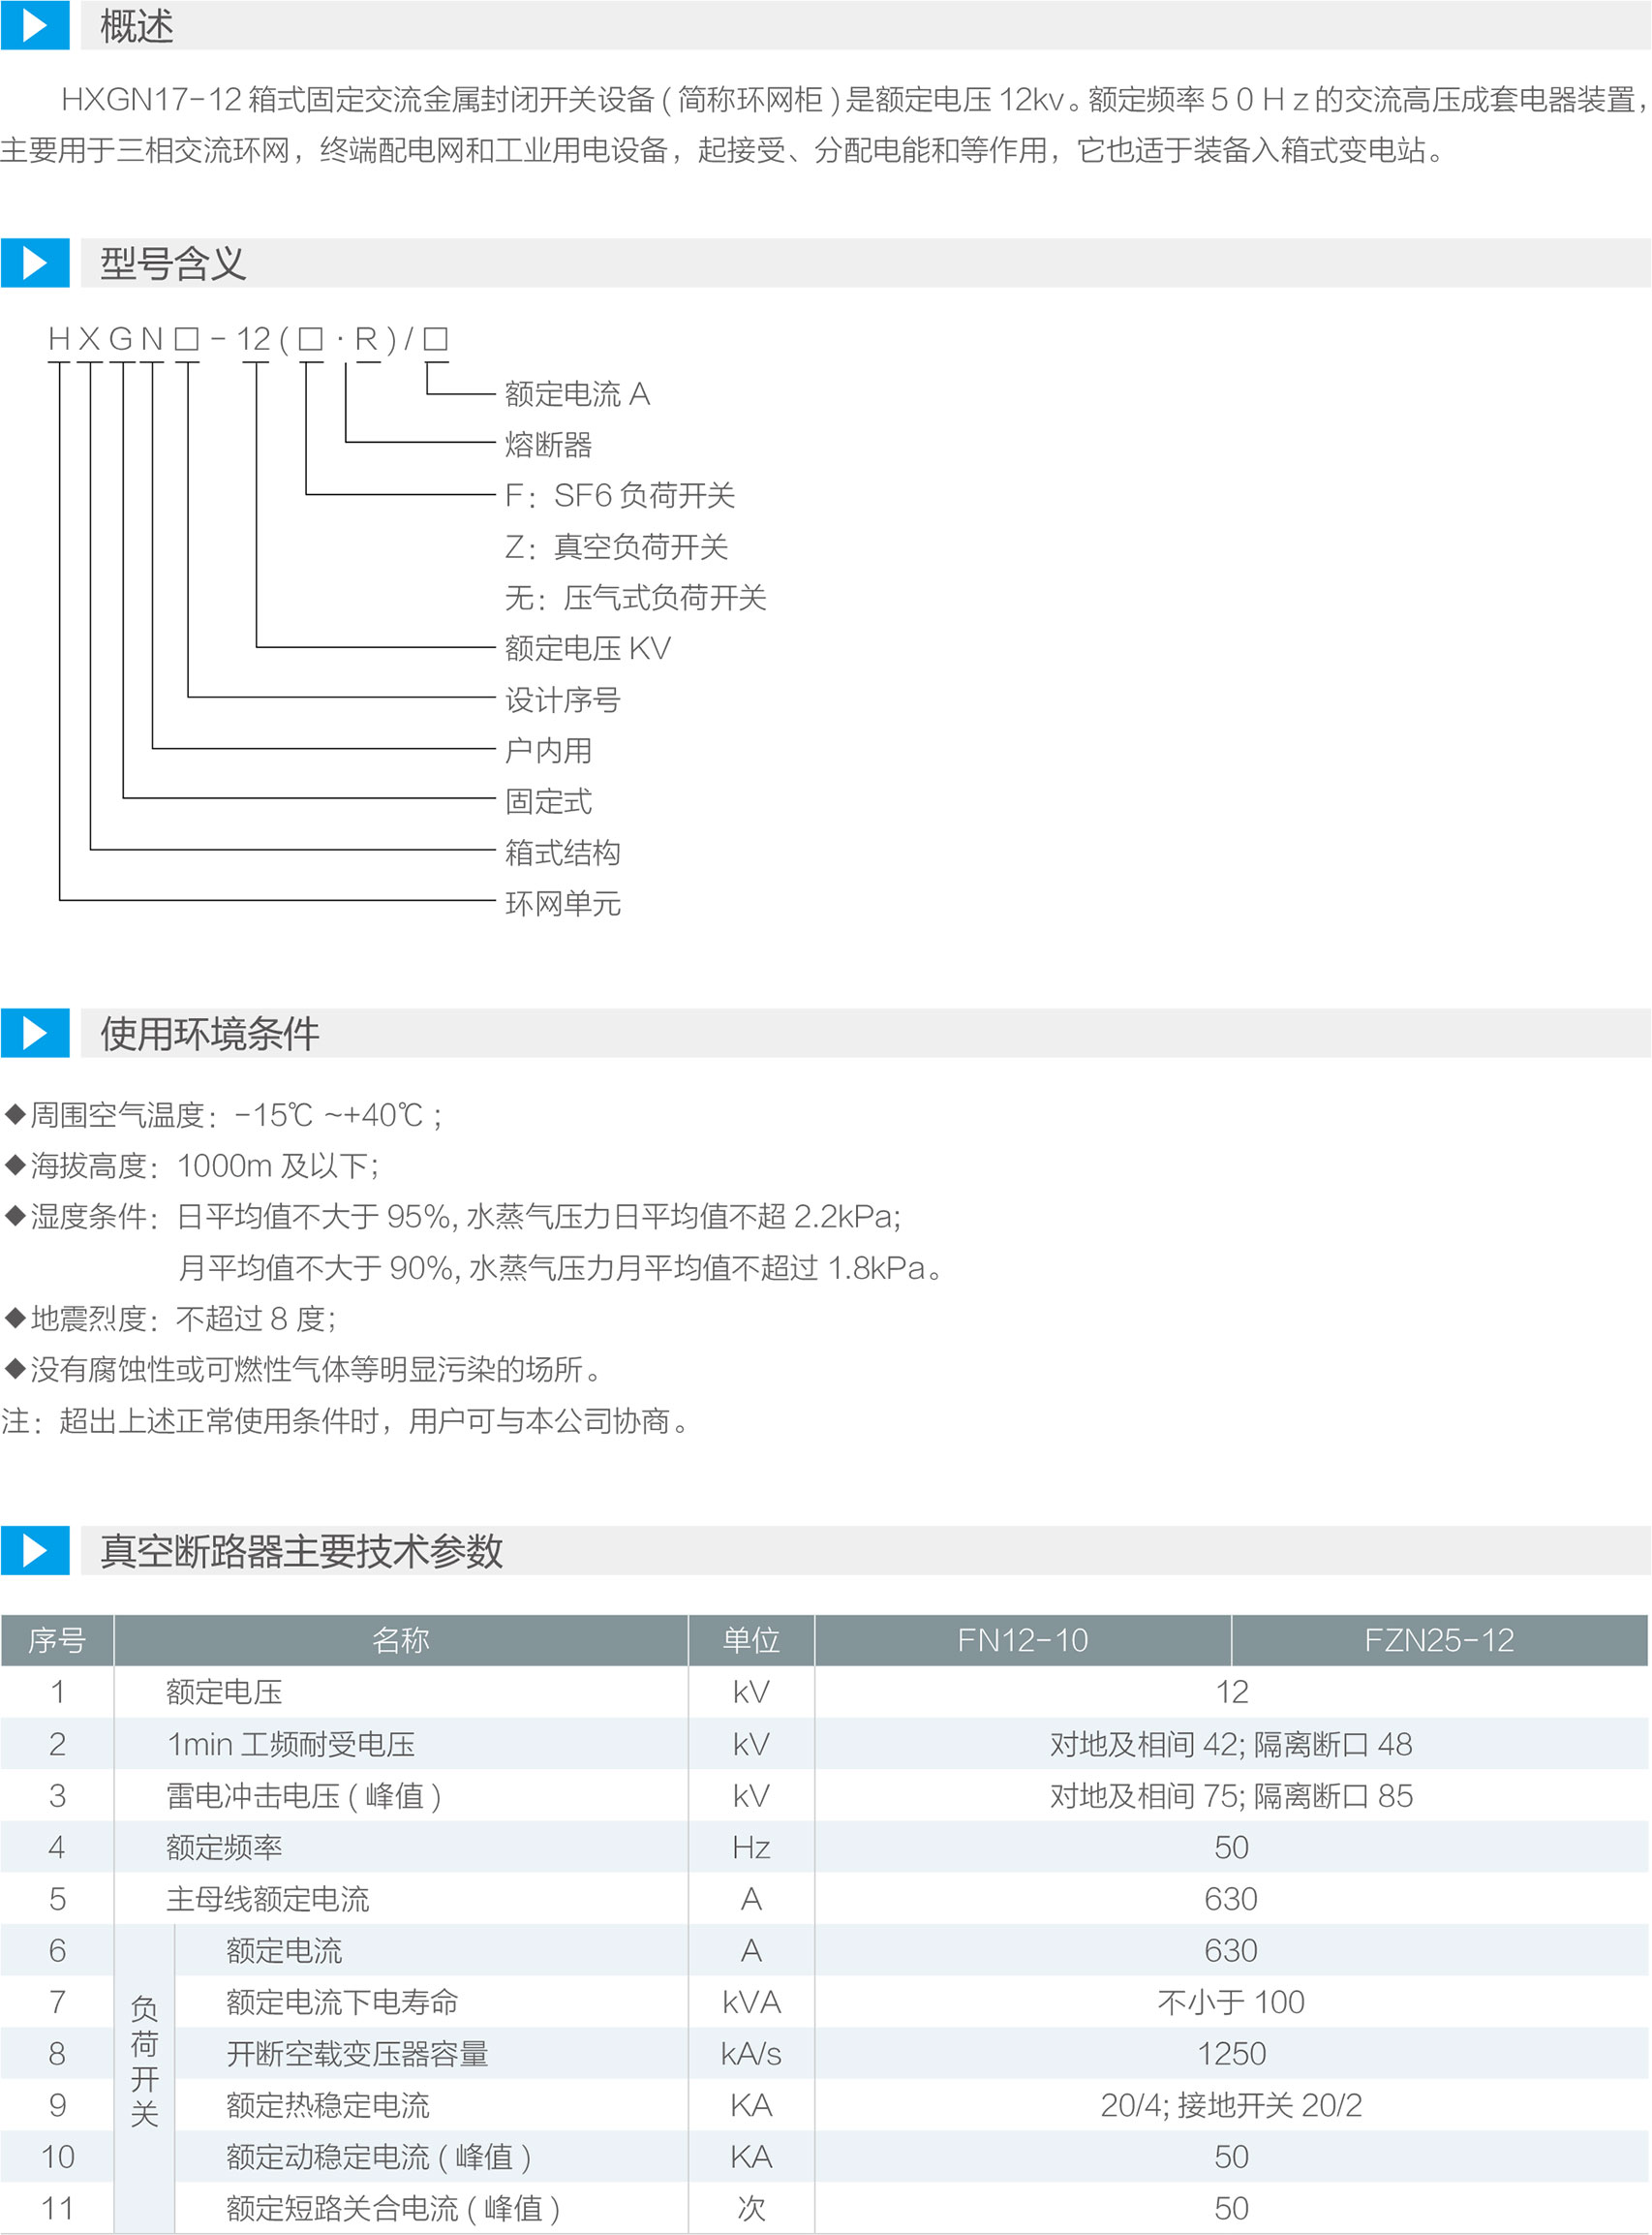Select the FN12-10 column header
1652x2235 pixels.
tap(1022, 1640)
